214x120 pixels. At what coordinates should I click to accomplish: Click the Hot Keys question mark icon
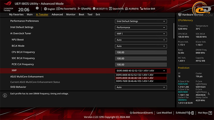pos(210,113)
